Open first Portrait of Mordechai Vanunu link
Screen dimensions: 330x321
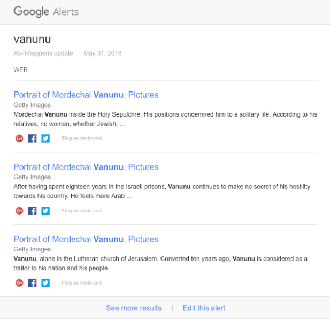(86, 95)
